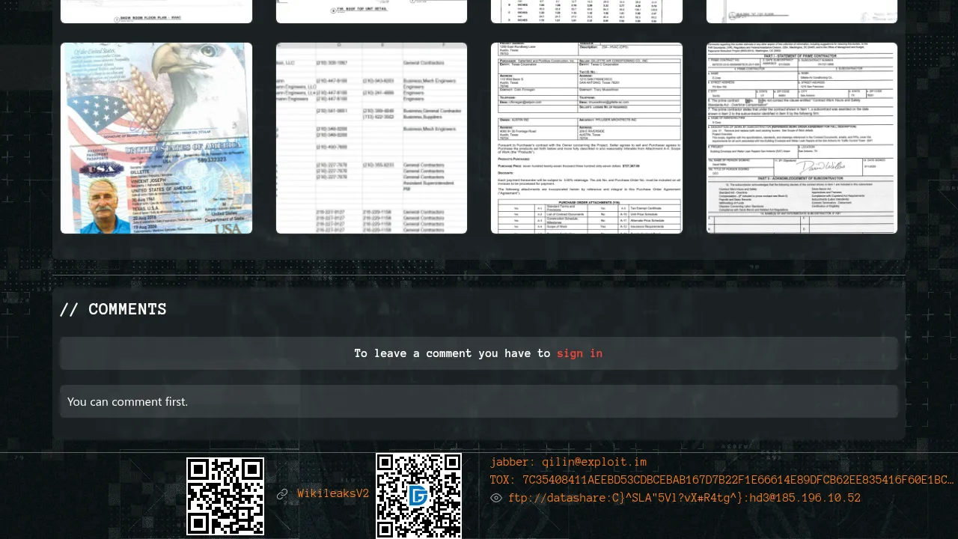Screen dimensions: 958x539
Task: Click the left black-and-white QR code
Action: 225,496
